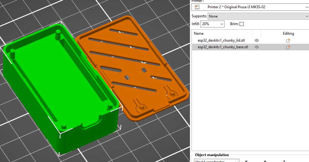The height and width of the screenshot is (162, 309).
Task: Click the Supports field labeled None
Action: click(257, 16)
